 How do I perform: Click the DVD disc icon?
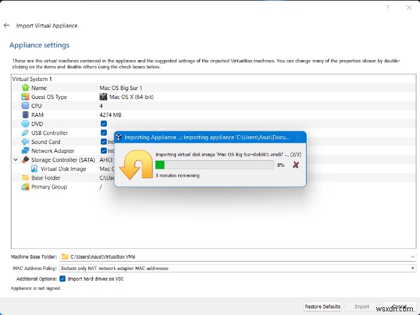coord(25,124)
